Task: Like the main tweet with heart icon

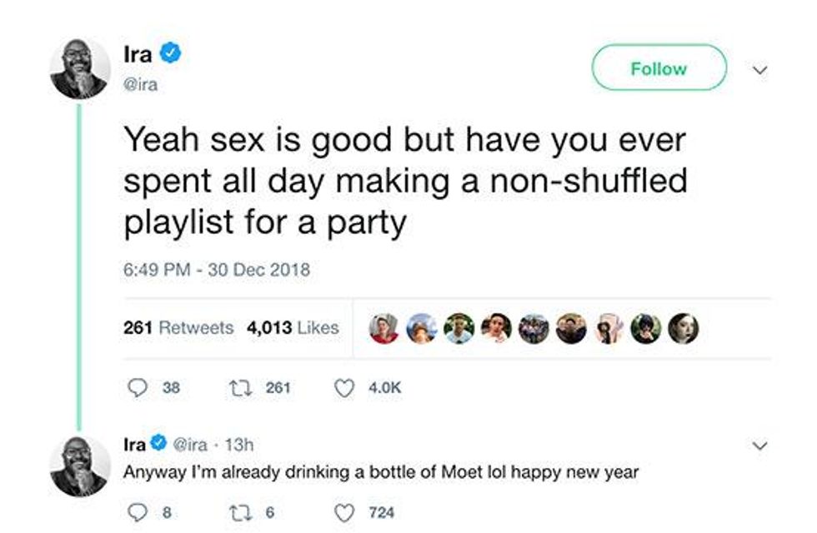Action: tap(343, 387)
